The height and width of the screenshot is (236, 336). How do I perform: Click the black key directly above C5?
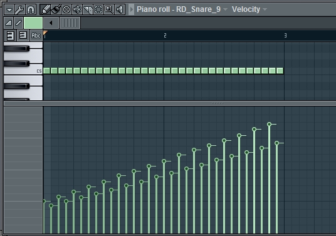[16, 64]
